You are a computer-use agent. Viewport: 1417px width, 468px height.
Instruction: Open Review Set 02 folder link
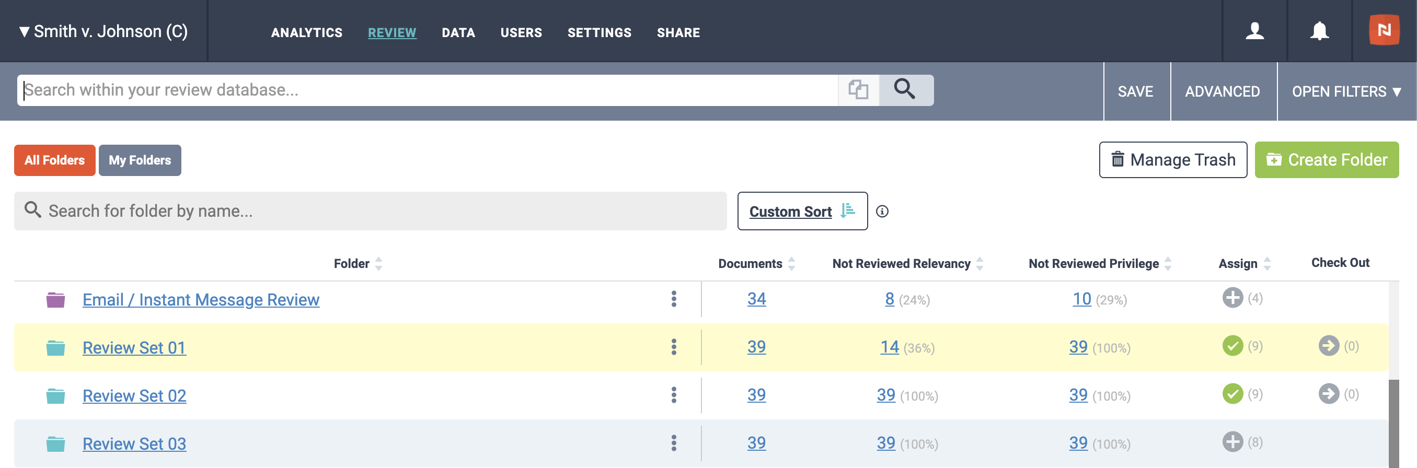pos(134,395)
